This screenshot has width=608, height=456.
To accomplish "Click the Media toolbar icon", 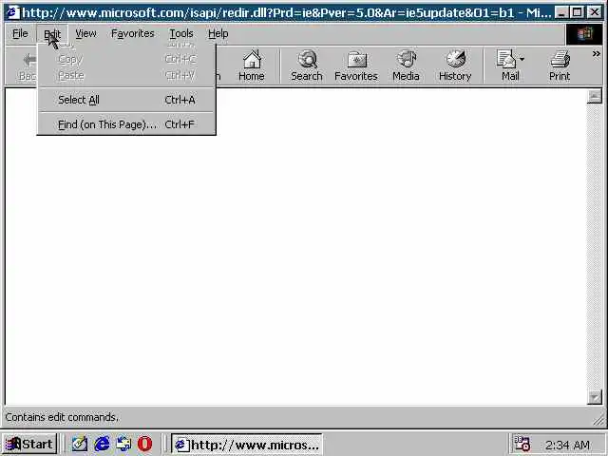I will (406, 66).
